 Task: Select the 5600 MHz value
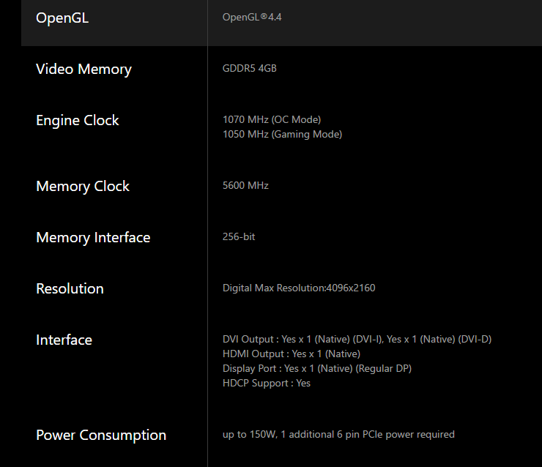[x=245, y=185]
